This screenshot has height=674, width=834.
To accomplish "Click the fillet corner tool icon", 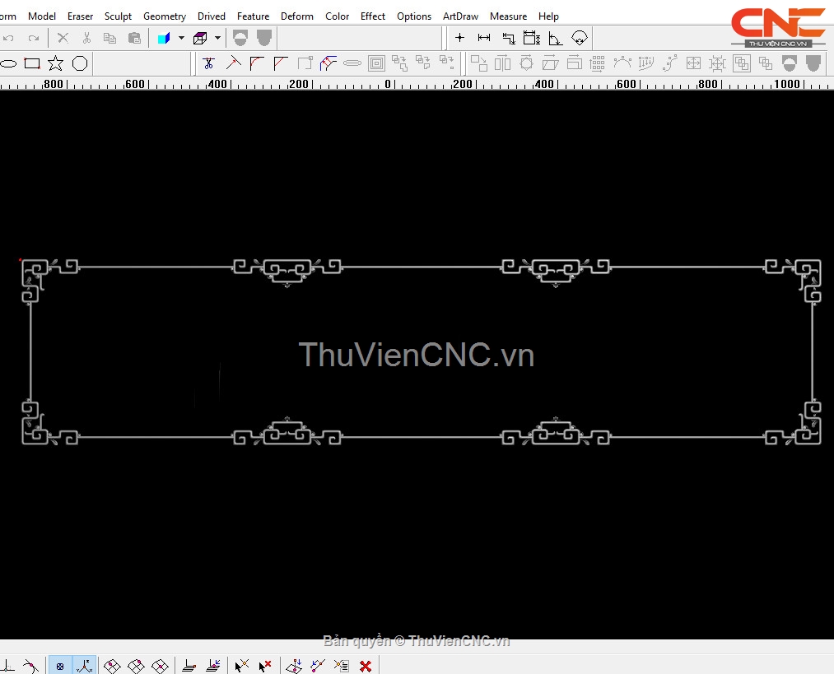I will (x=257, y=64).
